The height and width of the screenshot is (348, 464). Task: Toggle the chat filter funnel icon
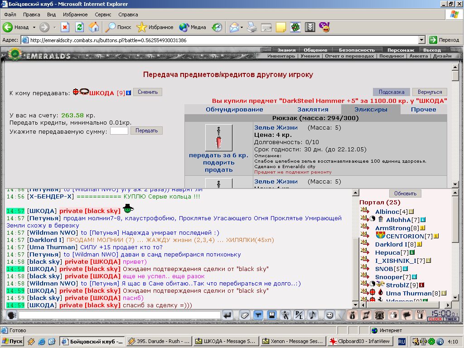(258, 315)
